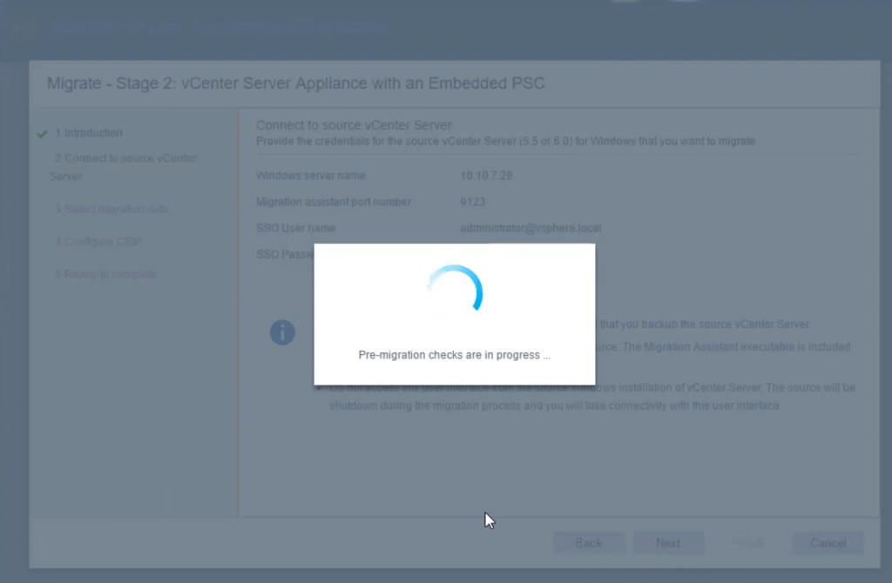The width and height of the screenshot is (892, 583).
Task: Open the 1 Introduction wizard step
Action: pos(89,133)
